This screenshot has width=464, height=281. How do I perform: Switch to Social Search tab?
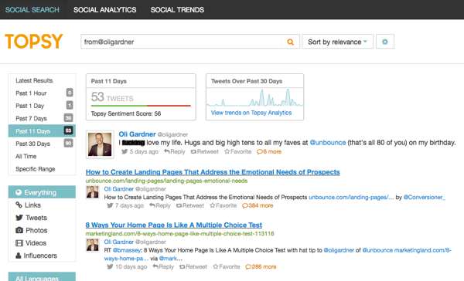(x=32, y=10)
